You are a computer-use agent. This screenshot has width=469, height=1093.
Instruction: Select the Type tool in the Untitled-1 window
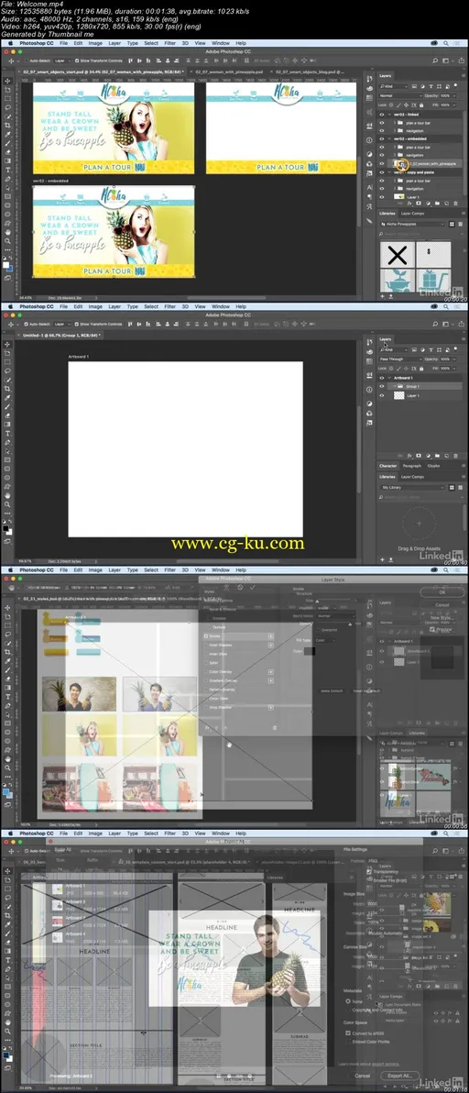(7, 434)
